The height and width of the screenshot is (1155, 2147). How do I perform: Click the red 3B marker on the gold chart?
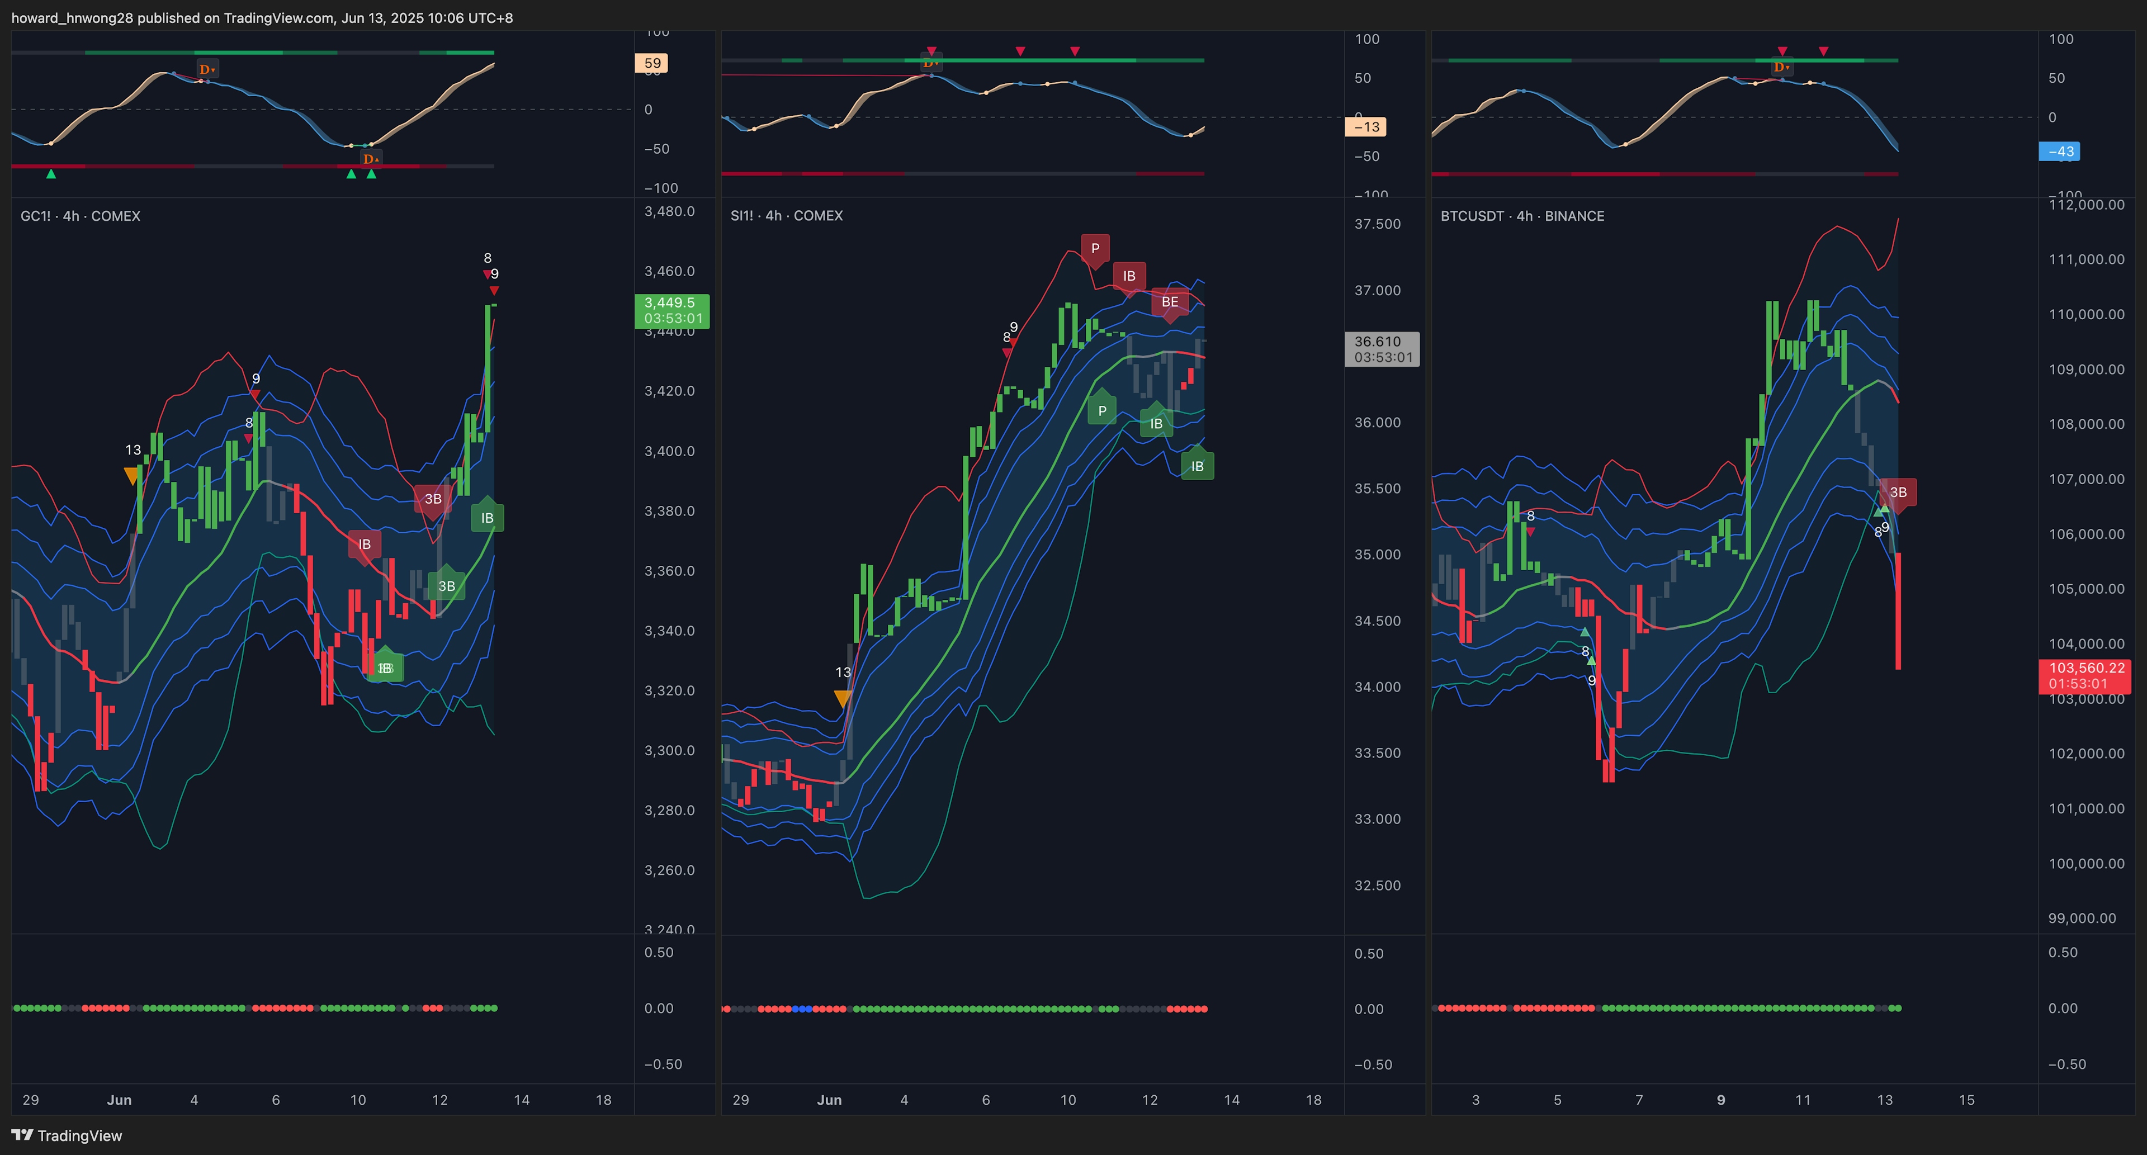point(433,498)
